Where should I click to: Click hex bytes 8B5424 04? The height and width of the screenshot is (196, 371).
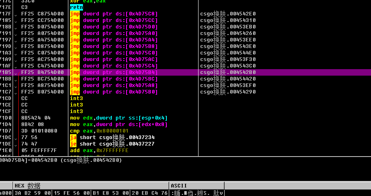click(36, 118)
